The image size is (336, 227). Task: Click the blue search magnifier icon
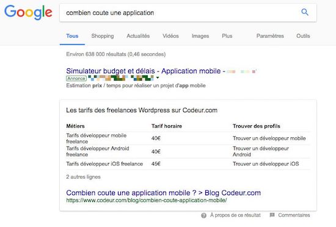click(305, 12)
